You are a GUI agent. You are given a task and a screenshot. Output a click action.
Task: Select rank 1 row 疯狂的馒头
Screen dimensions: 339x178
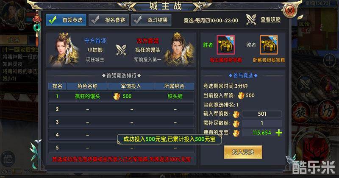(x=121, y=96)
